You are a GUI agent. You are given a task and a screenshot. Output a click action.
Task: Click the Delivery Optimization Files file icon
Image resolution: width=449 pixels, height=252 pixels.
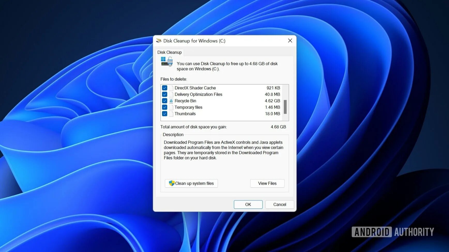[171, 94]
